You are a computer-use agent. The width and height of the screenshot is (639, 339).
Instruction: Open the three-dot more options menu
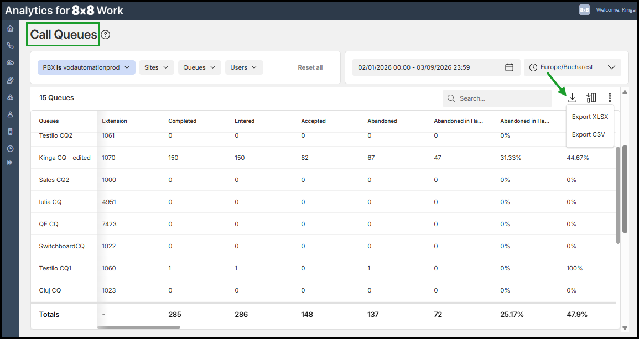pos(610,98)
